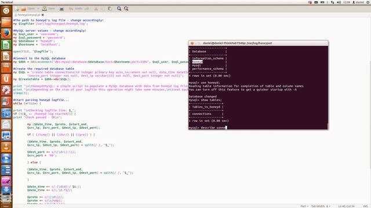
Task: Open the battery indicator in top panel
Action: tap(322, 2)
